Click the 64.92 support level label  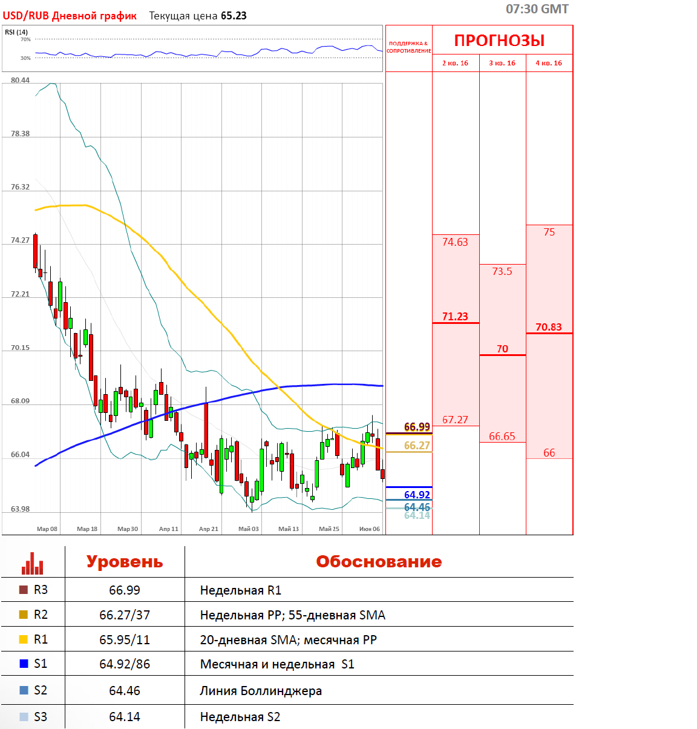[x=417, y=495]
